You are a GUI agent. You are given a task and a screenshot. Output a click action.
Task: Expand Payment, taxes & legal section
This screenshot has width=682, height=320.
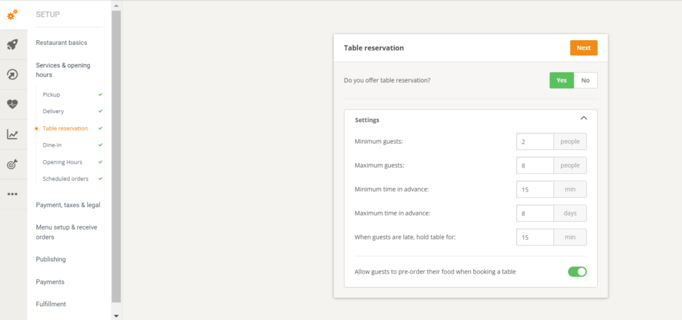tap(68, 205)
